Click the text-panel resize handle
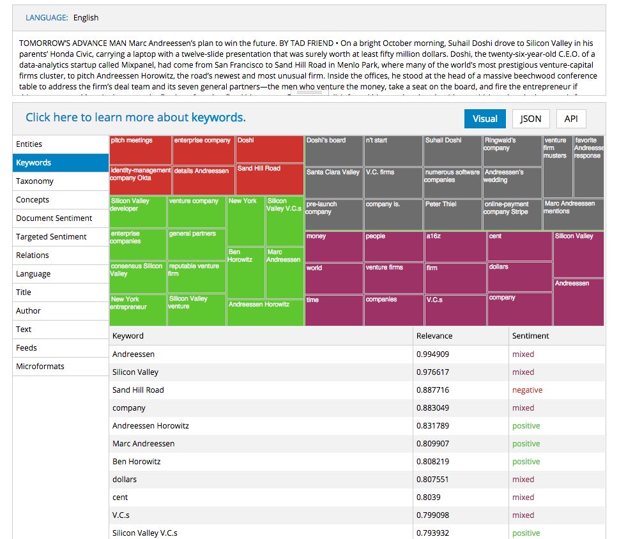 click(309, 93)
